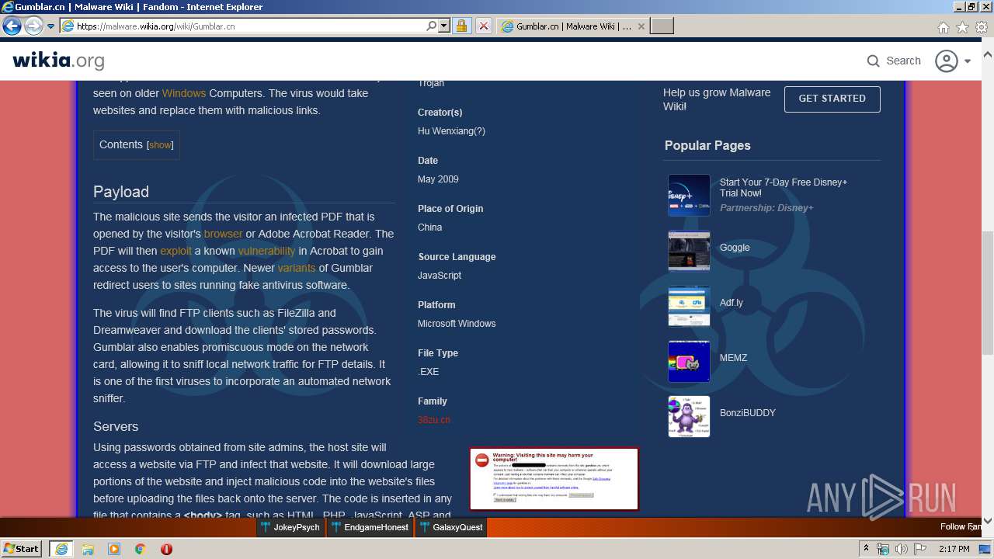This screenshot has width=994, height=559.
Task: Open the network tray icon
Action: click(x=883, y=549)
